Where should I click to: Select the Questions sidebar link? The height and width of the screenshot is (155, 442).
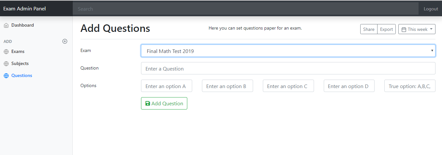tap(21, 75)
